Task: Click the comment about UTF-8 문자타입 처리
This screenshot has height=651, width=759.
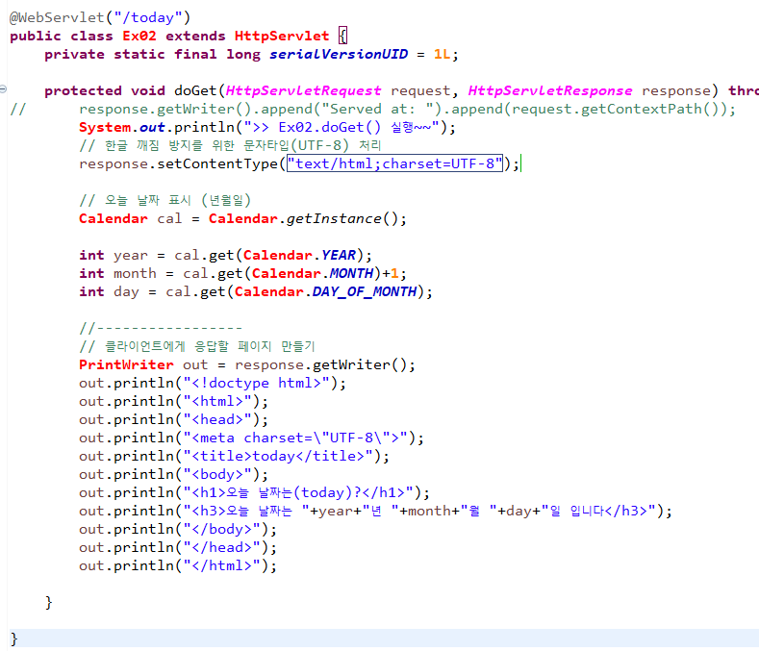Action: (231, 145)
